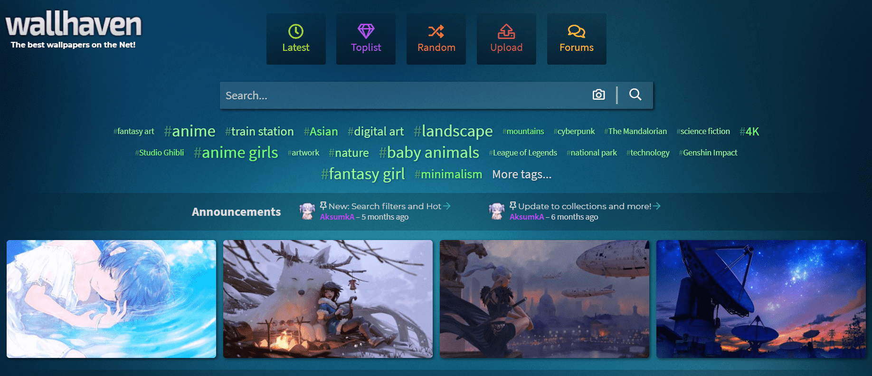Open the #train station tag
Screen dimensions: 872x376
click(259, 131)
